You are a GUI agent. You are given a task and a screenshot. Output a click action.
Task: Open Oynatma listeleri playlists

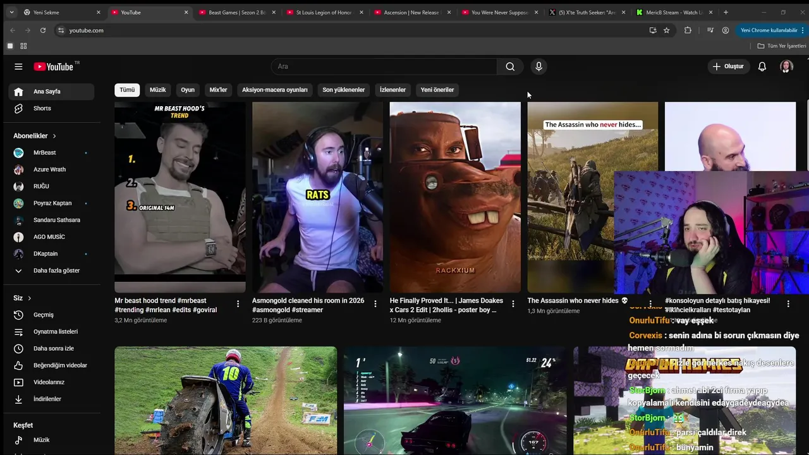click(x=51, y=331)
